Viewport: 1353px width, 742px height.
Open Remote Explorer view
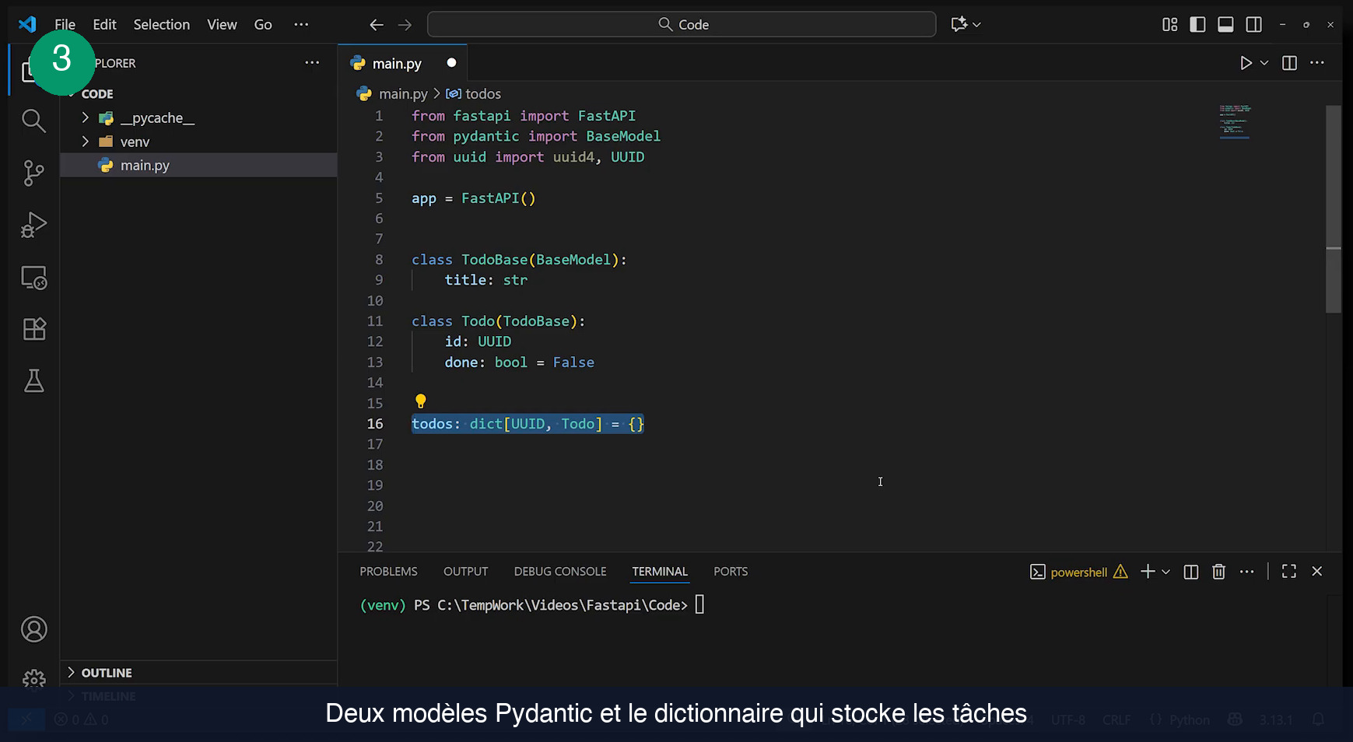point(33,278)
